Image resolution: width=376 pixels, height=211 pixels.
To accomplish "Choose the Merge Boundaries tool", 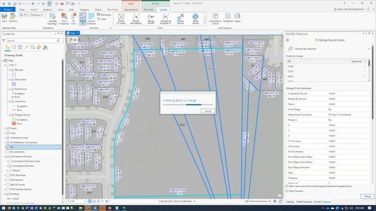I will tap(136, 19).
